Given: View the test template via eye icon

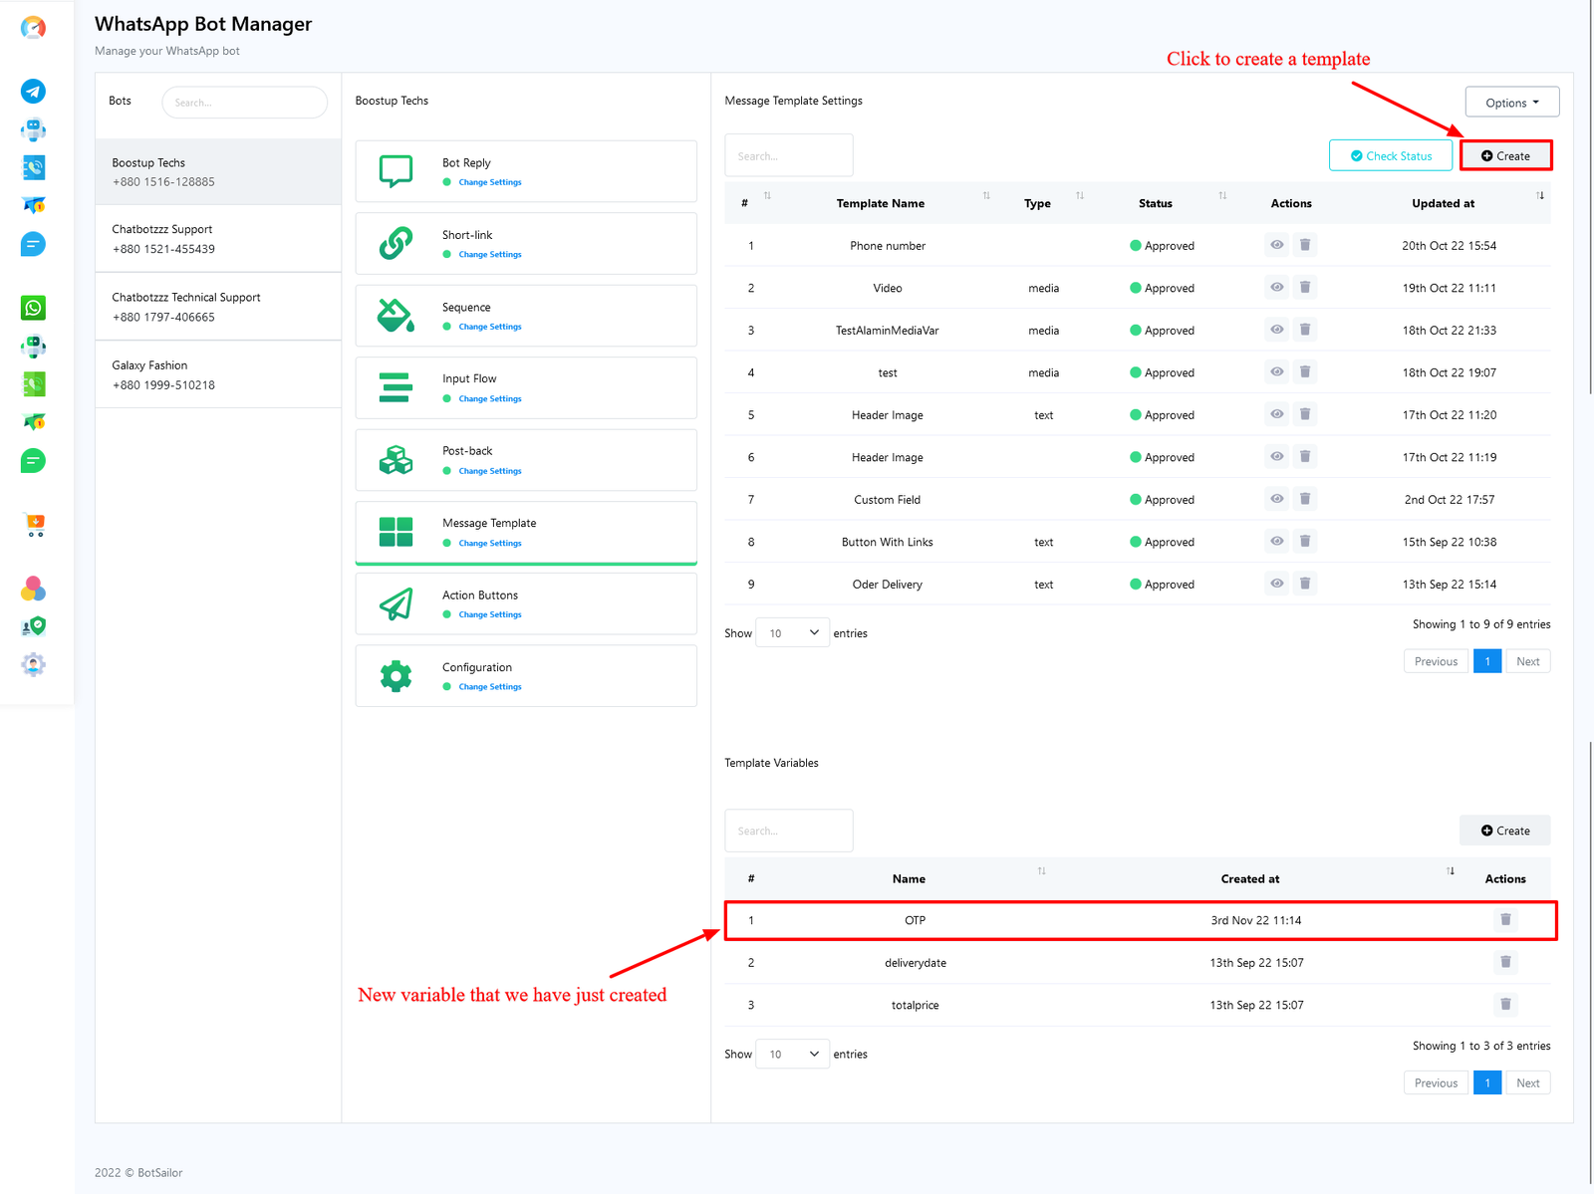Looking at the screenshot, I should (1276, 372).
